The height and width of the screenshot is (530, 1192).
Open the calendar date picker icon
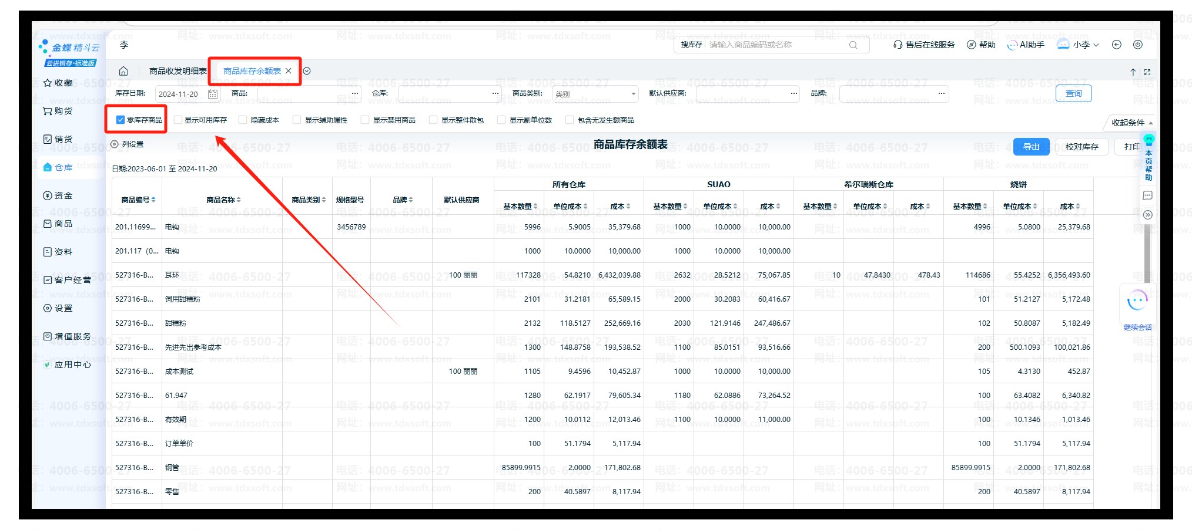point(213,94)
